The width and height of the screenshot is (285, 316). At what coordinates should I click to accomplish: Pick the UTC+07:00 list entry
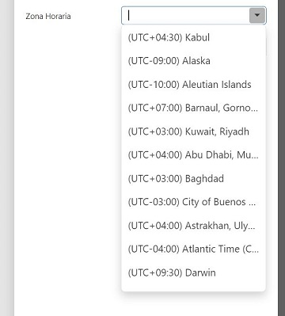(193, 108)
